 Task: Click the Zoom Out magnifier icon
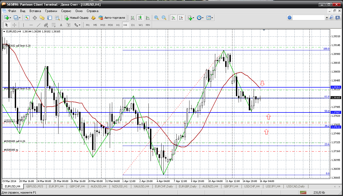[164, 18]
